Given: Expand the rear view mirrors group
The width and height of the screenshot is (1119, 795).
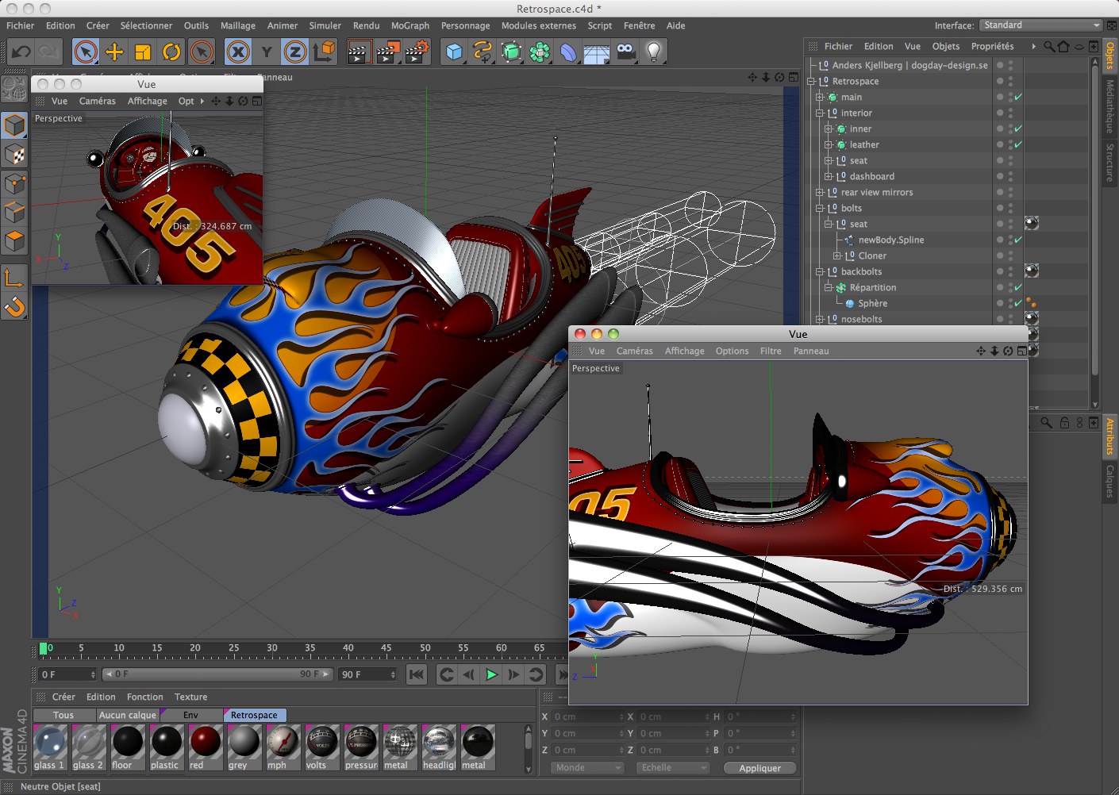Looking at the screenshot, I should [820, 192].
